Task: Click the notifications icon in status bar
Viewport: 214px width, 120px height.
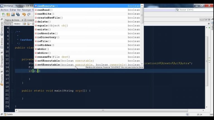Action: (187, 114)
